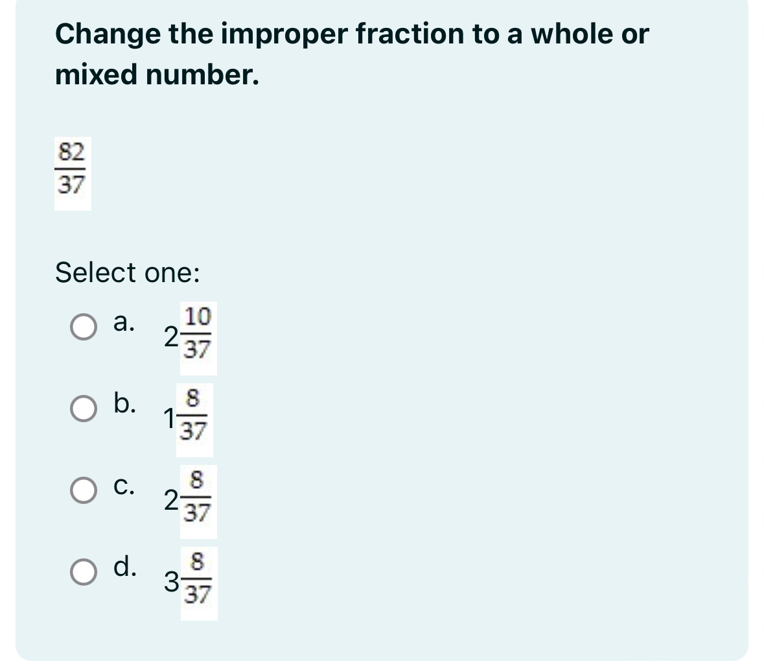Click the label 'd.' next to fourth option
Viewport: 764px width, 668px height.
(x=126, y=569)
